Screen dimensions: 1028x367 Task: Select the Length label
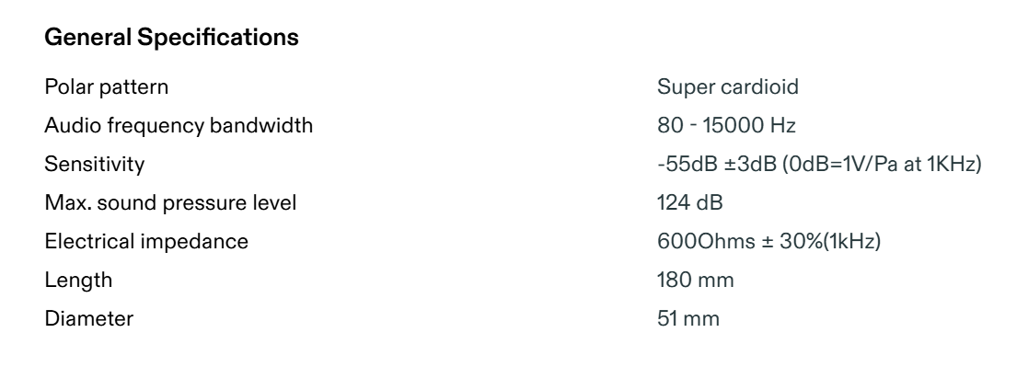click(x=78, y=280)
